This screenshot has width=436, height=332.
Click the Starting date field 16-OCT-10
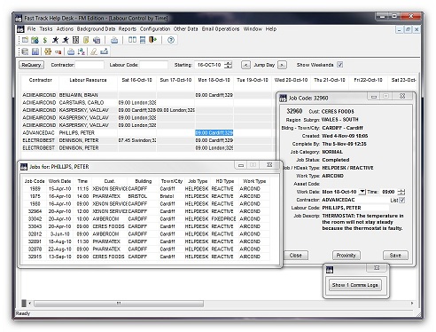(x=209, y=65)
